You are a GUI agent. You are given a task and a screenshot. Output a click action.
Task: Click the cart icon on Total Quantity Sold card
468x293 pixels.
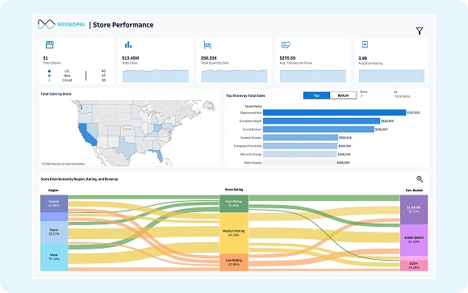click(x=207, y=45)
